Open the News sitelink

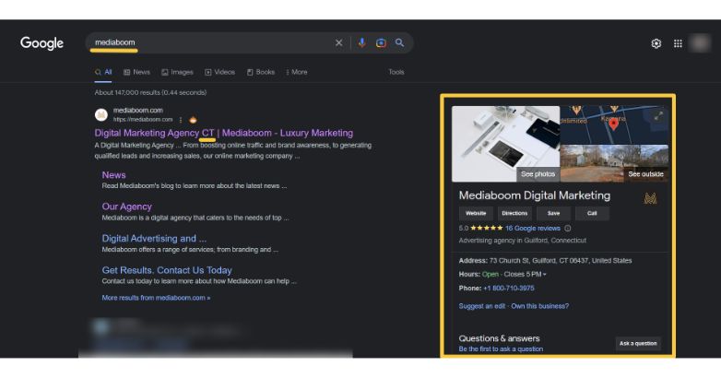pos(113,175)
